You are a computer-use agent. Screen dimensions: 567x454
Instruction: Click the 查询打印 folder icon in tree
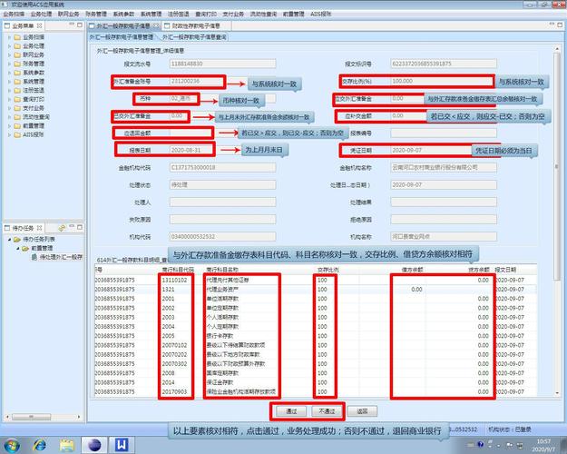(17, 99)
